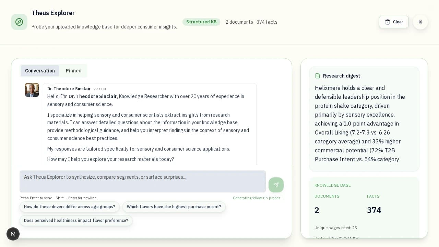Screen dimensions: 439x247
Task: Choose "Which flavors have the highest purchase intent?"
Action: (x=174, y=207)
